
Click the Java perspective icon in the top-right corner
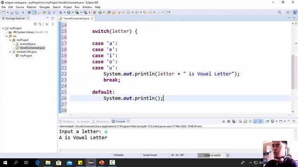click(x=295, y=13)
